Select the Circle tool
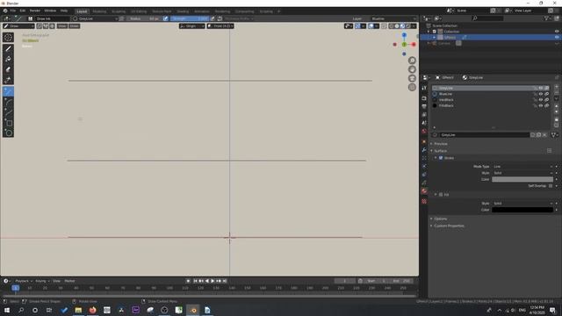Viewport: 562px width, 316px height. click(8, 133)
